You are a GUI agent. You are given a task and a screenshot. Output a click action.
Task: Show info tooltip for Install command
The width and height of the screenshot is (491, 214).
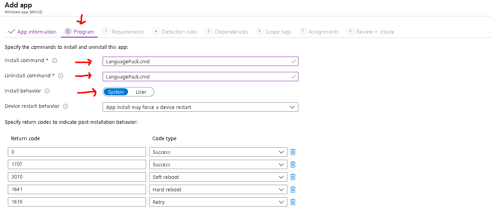(x=54, y=61)
